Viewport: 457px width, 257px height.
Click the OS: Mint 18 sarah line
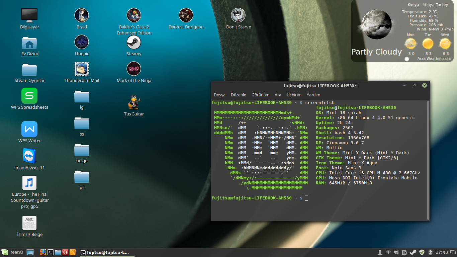(x=339, y=113)
